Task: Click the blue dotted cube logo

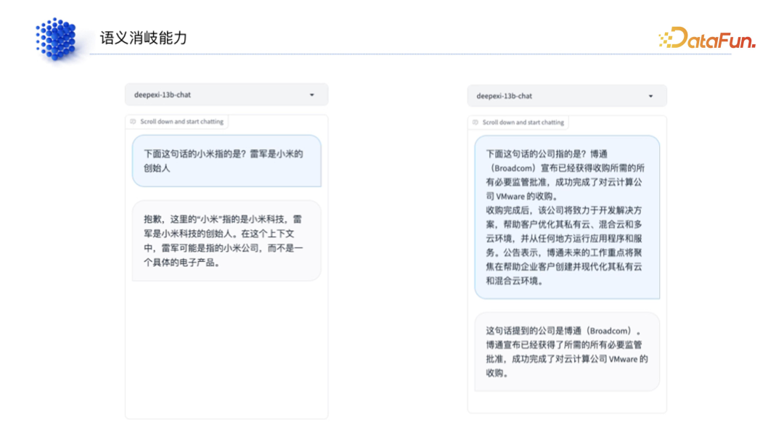Action: [x=55, y=38]
